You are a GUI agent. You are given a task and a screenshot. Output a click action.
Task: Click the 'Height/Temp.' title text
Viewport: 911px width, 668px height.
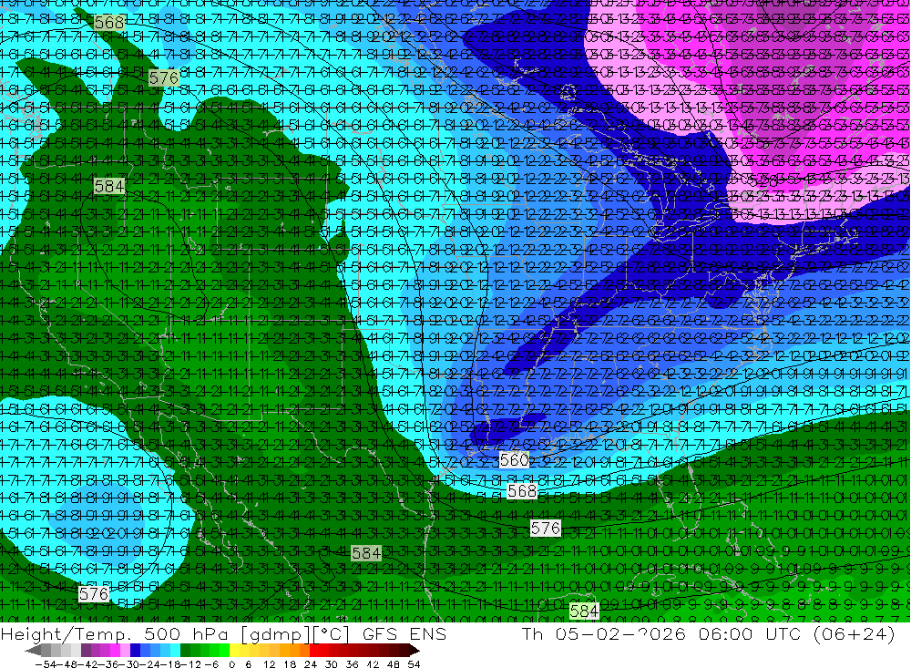(66, 634)
